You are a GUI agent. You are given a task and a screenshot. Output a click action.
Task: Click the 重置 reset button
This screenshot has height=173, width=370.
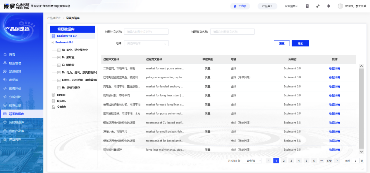[x=282, y=43]
